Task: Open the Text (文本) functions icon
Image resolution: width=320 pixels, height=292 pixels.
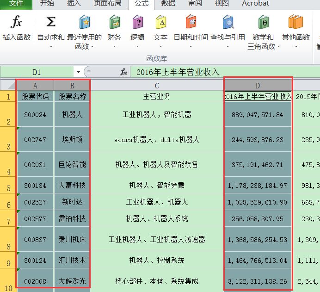Action: point(160,22)
